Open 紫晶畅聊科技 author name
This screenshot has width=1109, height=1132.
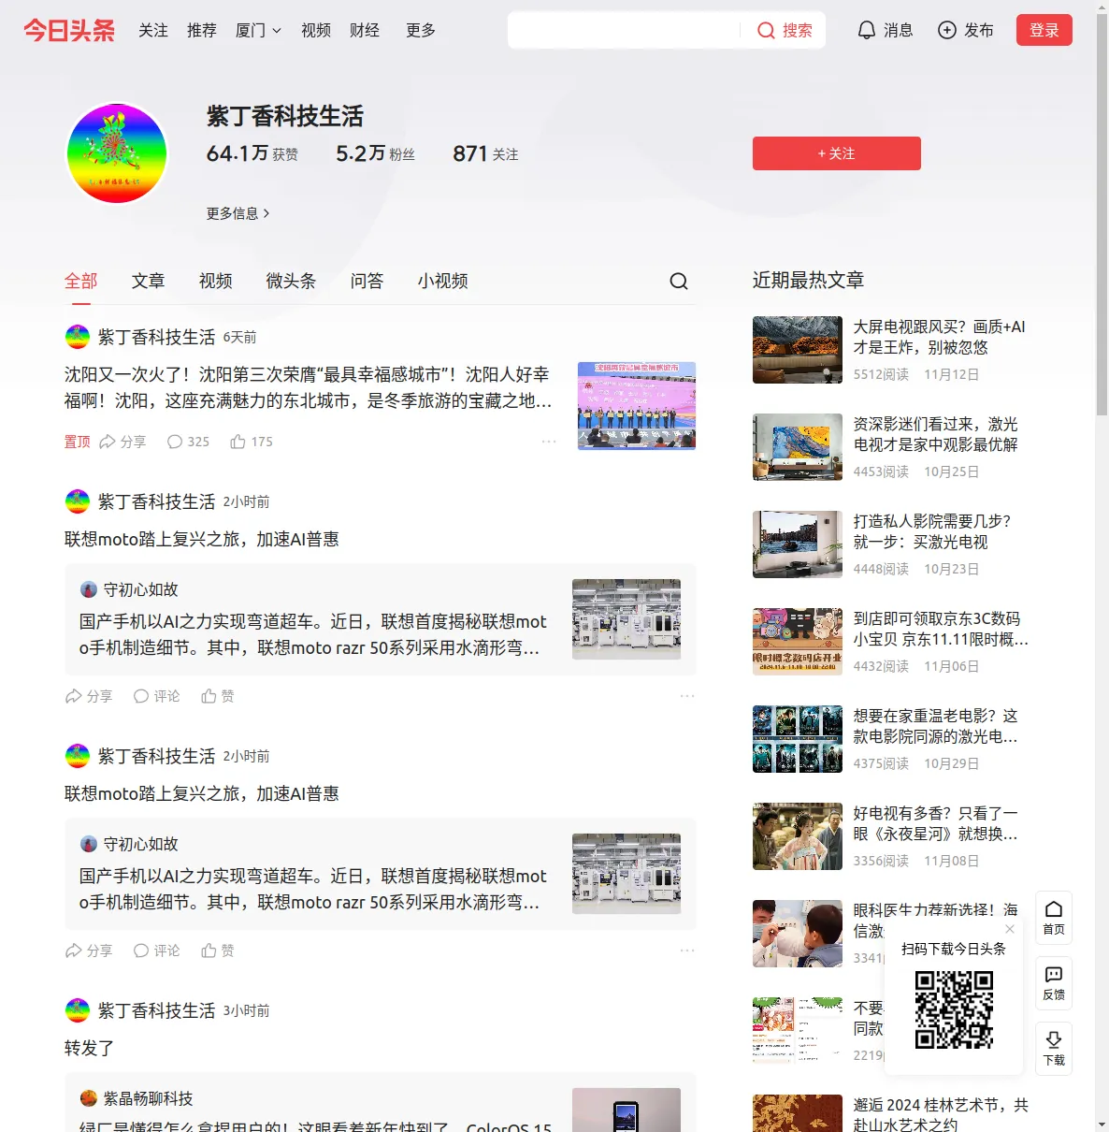[x=149, y=1098]
